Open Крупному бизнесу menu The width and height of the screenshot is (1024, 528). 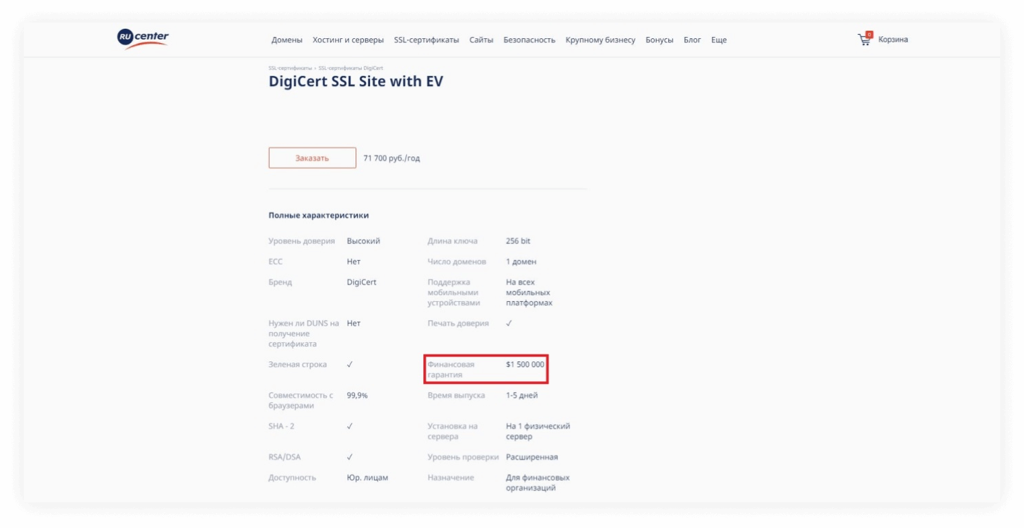click(600, 40)
